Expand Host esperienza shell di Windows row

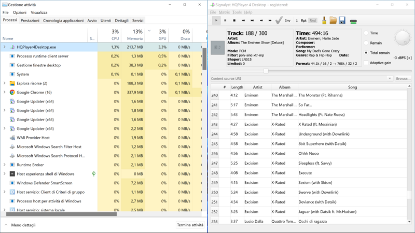(x=5, y=173)
